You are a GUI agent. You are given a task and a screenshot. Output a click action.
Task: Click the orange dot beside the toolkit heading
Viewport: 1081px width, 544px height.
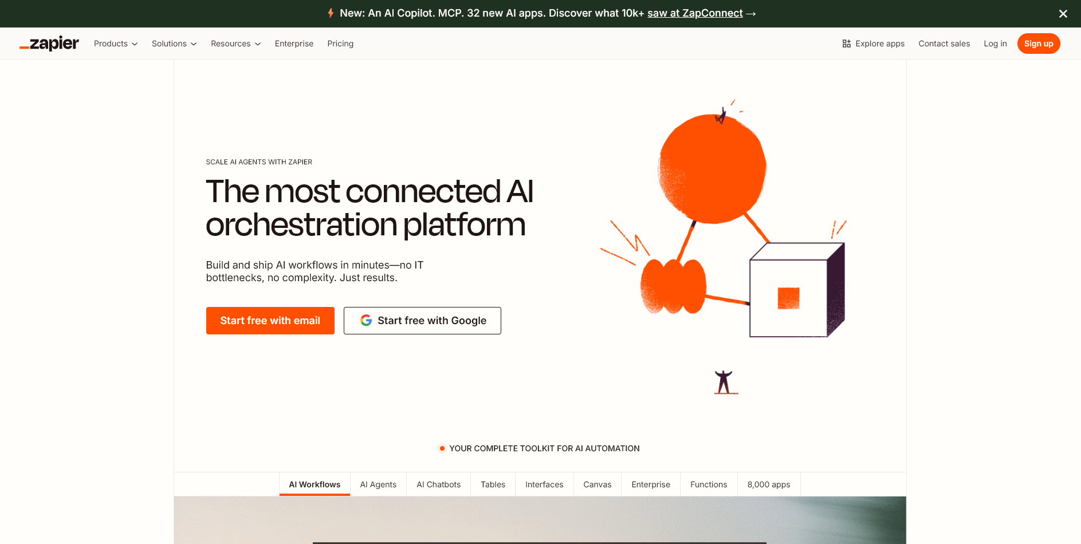click(442, 448)
